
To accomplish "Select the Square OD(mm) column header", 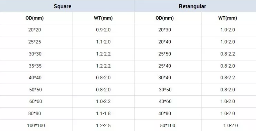I will point(35,18).
